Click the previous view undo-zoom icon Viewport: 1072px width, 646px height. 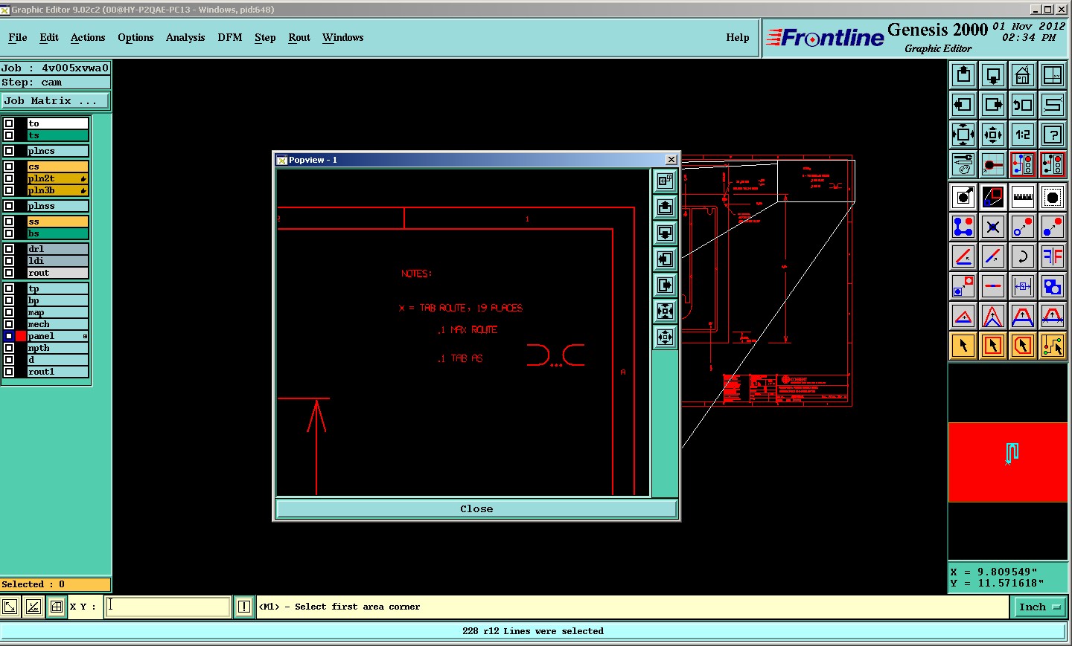[1023, 105]
